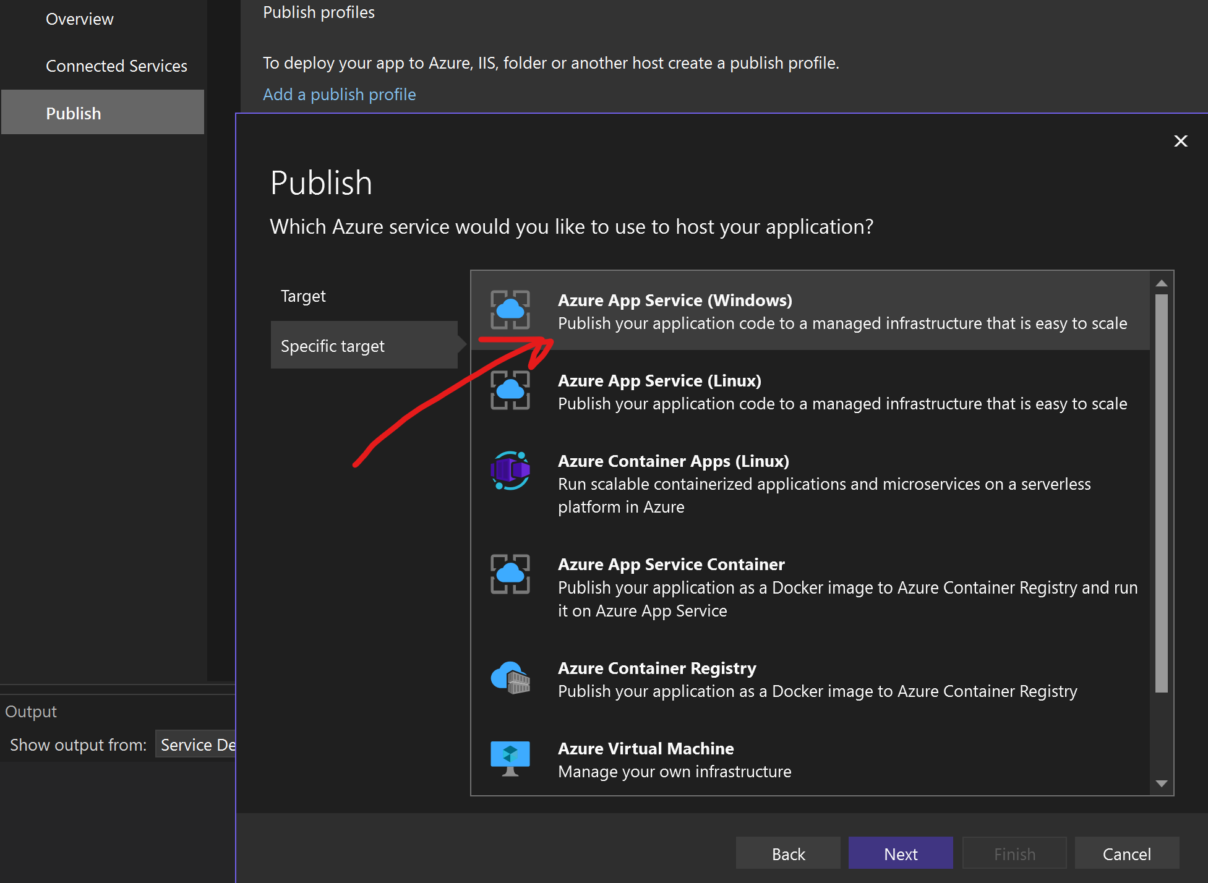
Task: Open Connected Services in sidebar
Action: 116,66
